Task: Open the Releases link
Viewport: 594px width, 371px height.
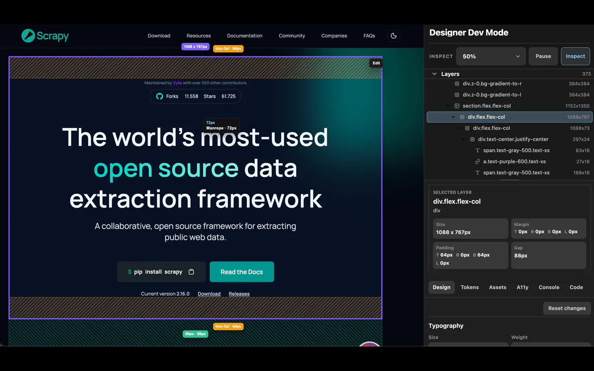Action: [x=239, y=294]
